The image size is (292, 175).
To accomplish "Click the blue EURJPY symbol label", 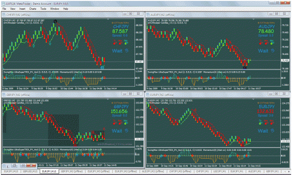I will pos(267,107).
